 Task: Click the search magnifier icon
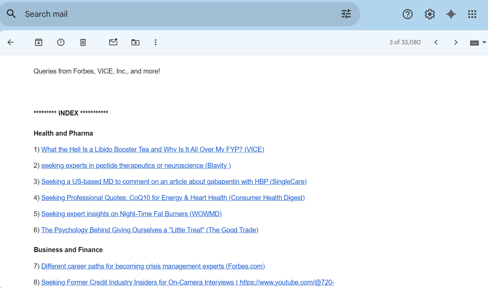point(11,14)
